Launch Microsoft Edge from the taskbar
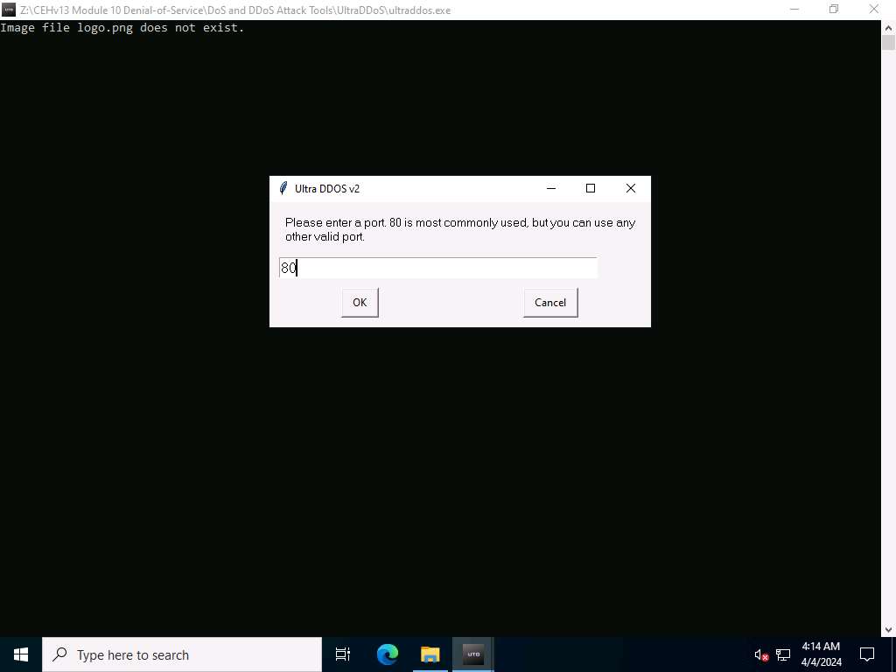Screen dimensions: 896x672 click(388, 654)
